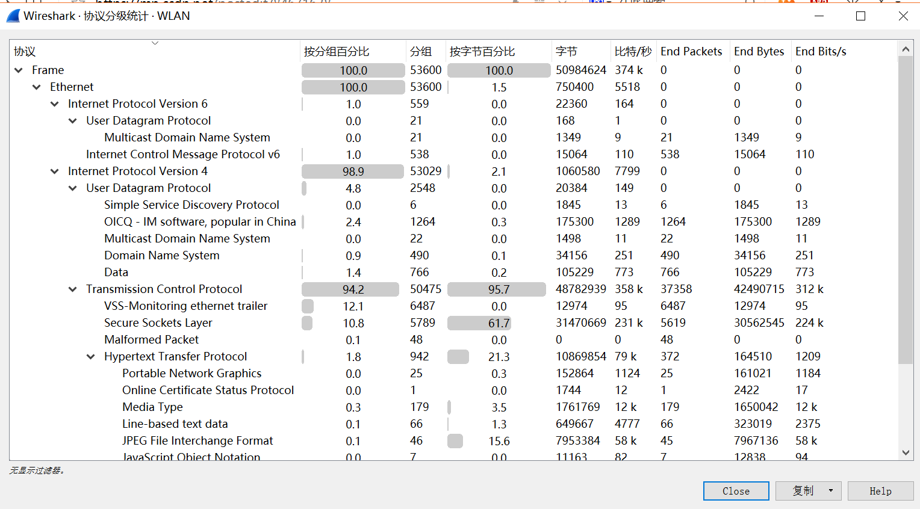Viewport: 920px width, 509px height.
Task: Select Malformed Packet row
Action: (453, 340)
